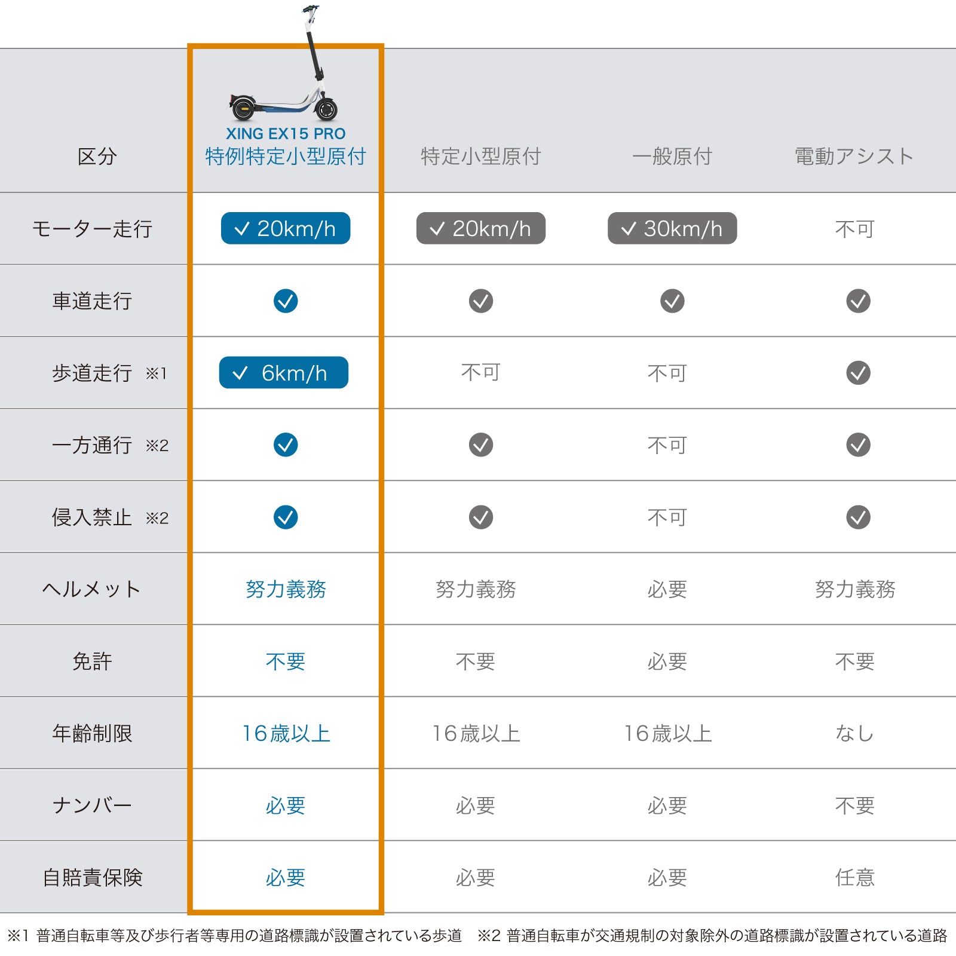
Task: Click the blue check icon for 一方通行
Action: click(x=286, y=445)
